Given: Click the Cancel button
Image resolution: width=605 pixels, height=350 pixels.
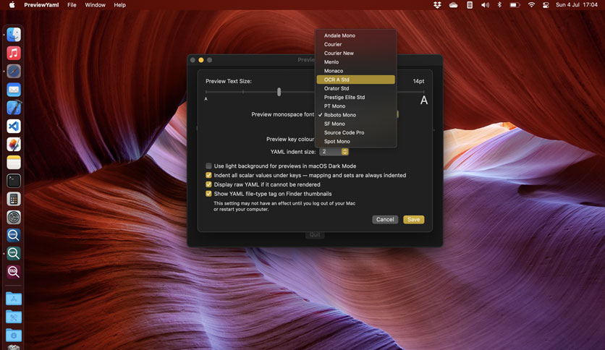Looking at the screenshot, I should [385, 219].
